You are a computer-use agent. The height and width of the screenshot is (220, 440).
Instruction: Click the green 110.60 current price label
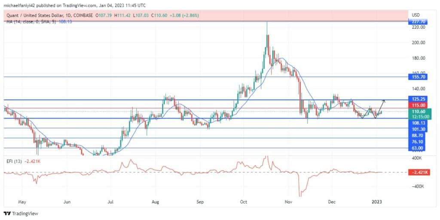[x=419, y=111]
